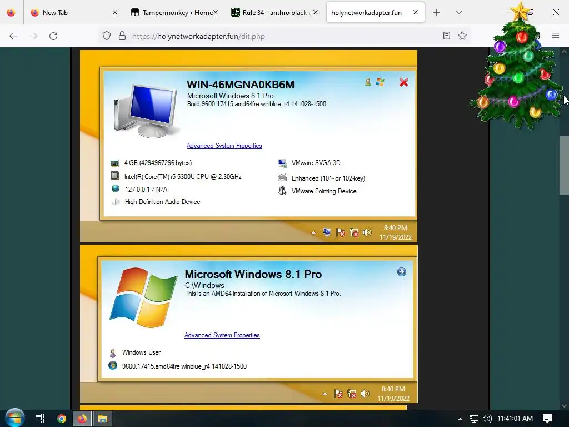Click the scrollbar down arrow
The height and width of the screenshot is (427, 569).
click(564, 405)
